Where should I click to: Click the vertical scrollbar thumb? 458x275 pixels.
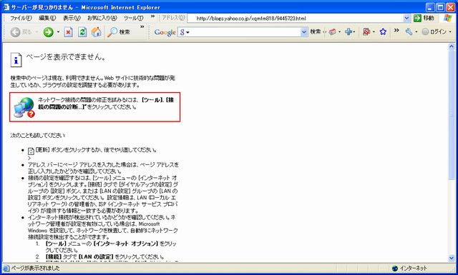(x=452, y=115)
